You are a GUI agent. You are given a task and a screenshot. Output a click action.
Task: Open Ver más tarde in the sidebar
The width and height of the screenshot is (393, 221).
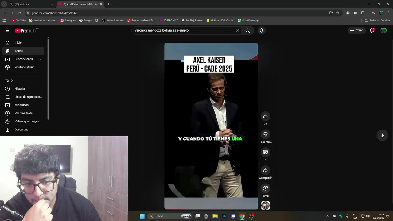(x=23, y=113)
